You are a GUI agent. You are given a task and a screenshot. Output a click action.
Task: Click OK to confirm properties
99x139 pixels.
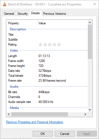43,134
